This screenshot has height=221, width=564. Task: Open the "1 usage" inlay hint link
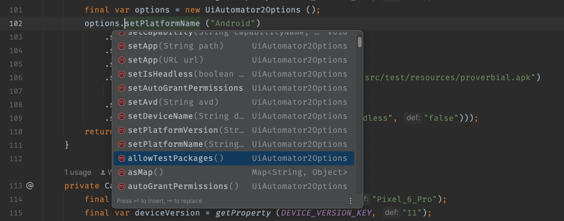pyautogui.click(x=78, y=172)
